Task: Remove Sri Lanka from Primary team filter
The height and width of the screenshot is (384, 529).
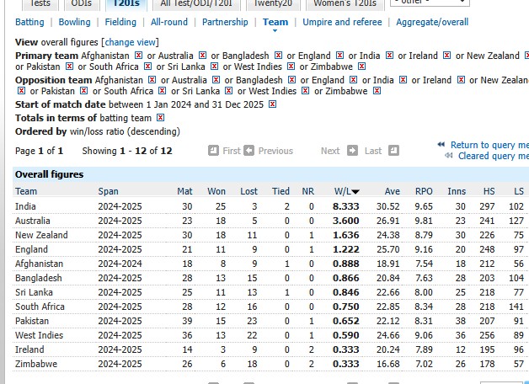Action: tap(214, 66)
